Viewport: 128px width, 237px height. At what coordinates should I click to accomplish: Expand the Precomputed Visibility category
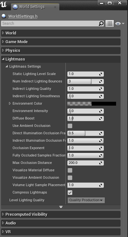(3, 214)
